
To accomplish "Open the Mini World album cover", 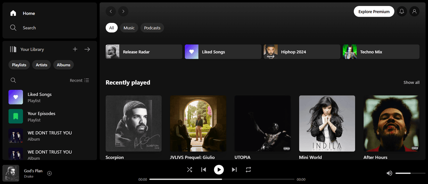I will [x=327, y=123].
